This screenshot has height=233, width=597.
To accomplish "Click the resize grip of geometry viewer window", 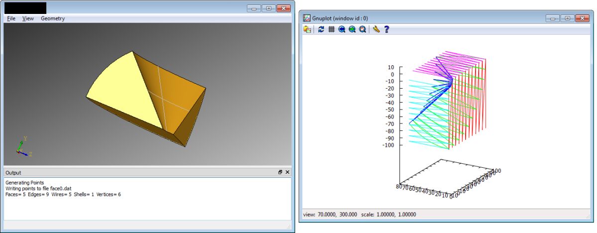I will click(x=288, y=226).
